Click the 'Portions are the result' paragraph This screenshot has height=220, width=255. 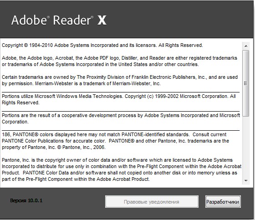[121, 118]
